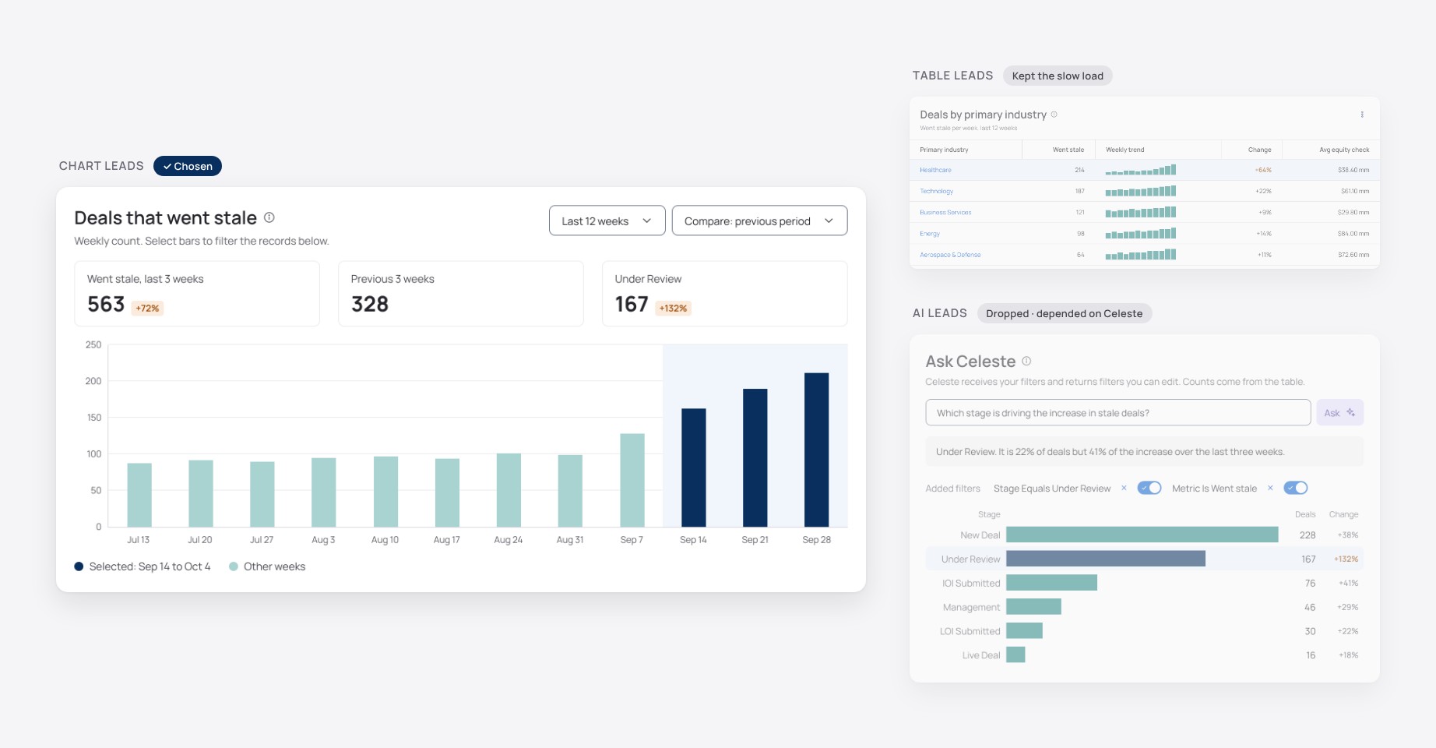Select the Jul 13 bar in chart

pos(139,495)
